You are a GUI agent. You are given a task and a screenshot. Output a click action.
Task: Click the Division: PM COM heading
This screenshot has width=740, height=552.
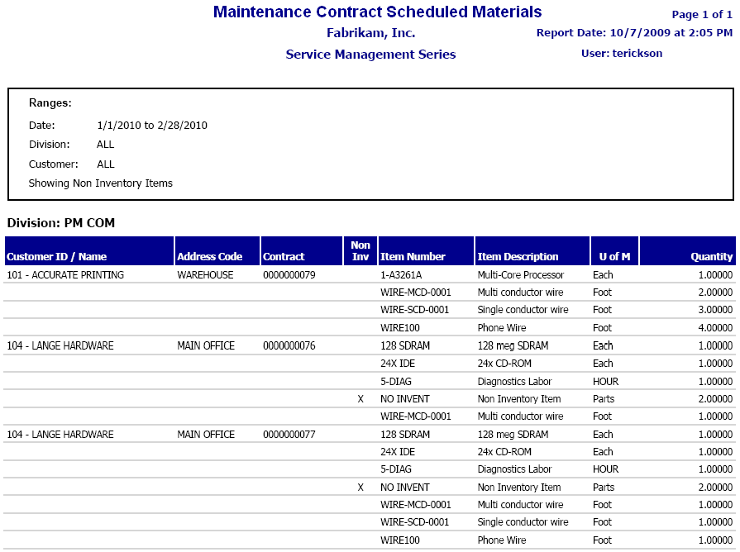[x=61, y=223]
